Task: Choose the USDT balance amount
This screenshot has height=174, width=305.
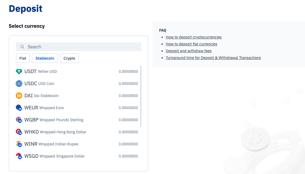Action: [128, 71]
